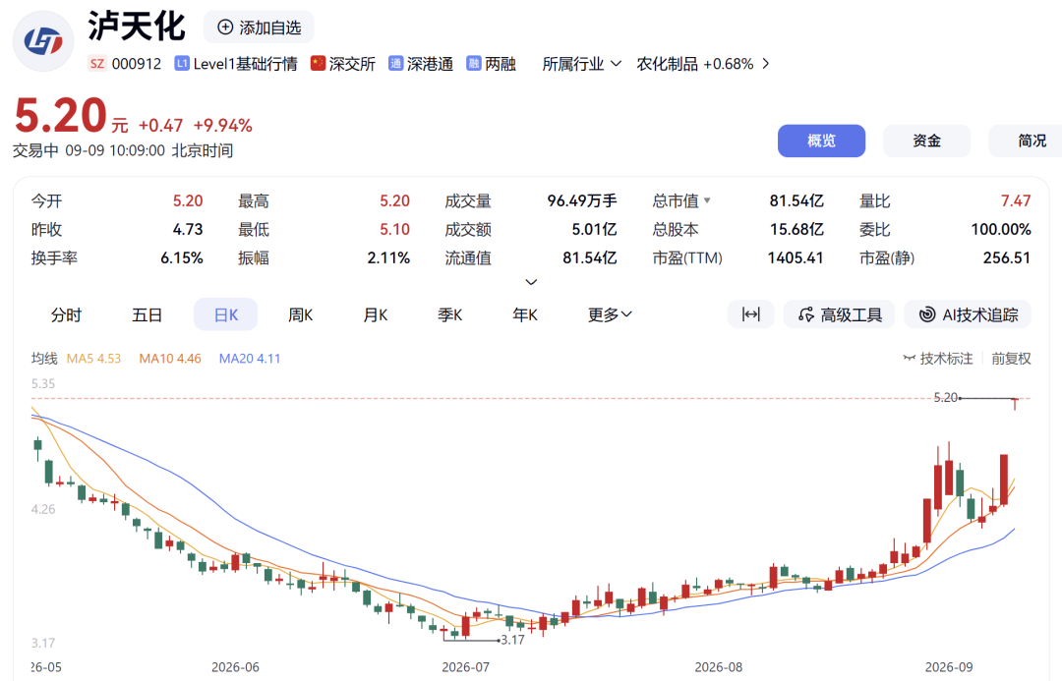Viewport: 1062px width, 681px height.
Task: Toggle 总市值 metric dropdown arrow
Action: click(x=707, y=201)
